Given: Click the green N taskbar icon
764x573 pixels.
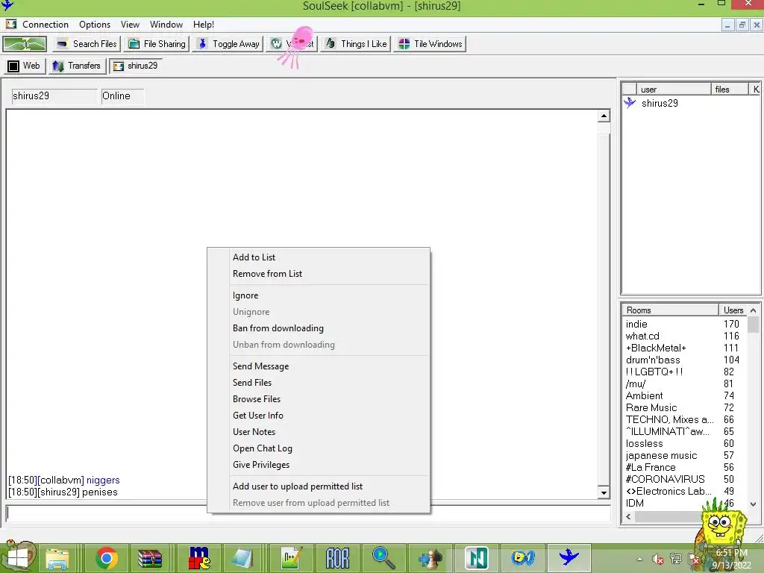Looking at the screenshot, I should coord(476,558).
